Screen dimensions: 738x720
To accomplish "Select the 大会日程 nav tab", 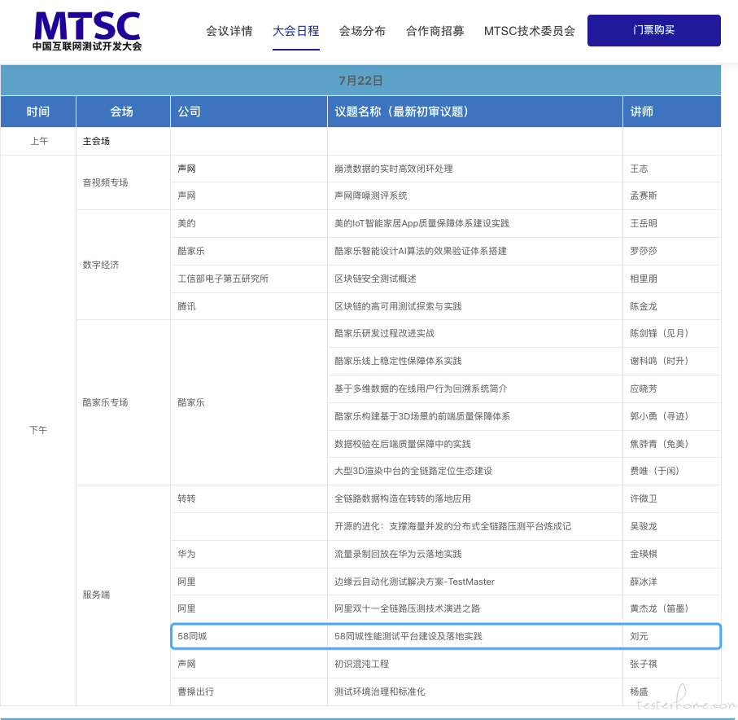I will coord(296,31).
